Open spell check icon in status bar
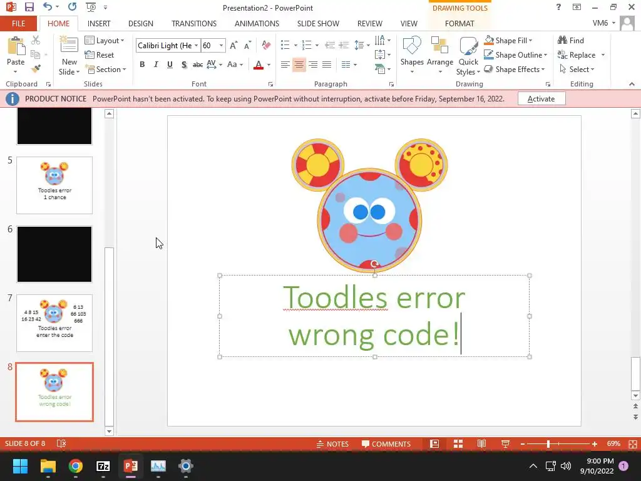The width and height of the screenshot is (641, 481). click(x=61, y=443)
